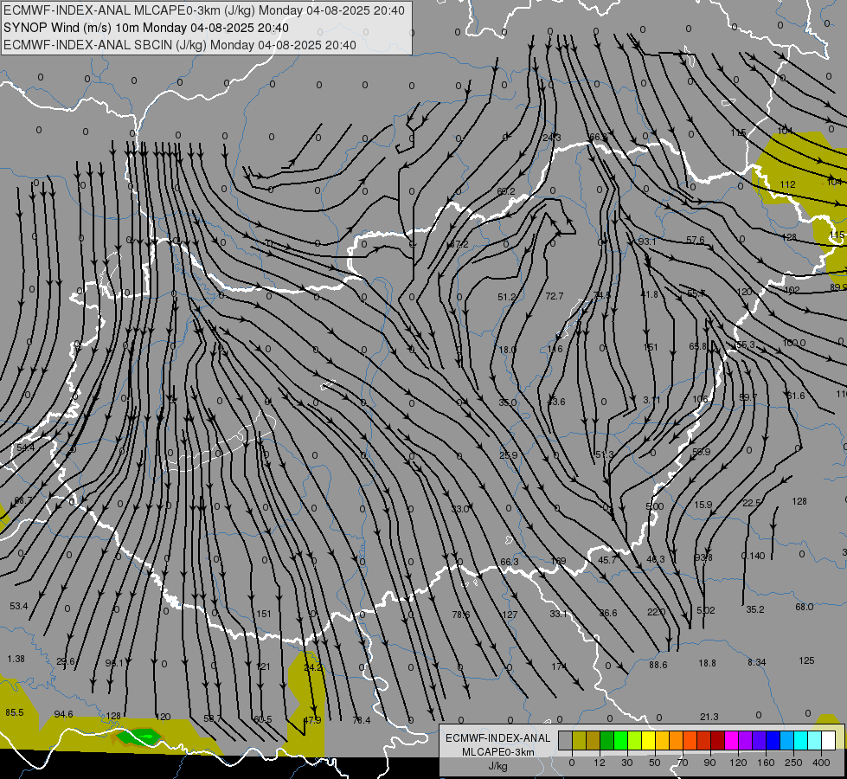The image size is (847, 779).
Task: Pick the bright cyan legend swatch
Action: coord(801,740)
